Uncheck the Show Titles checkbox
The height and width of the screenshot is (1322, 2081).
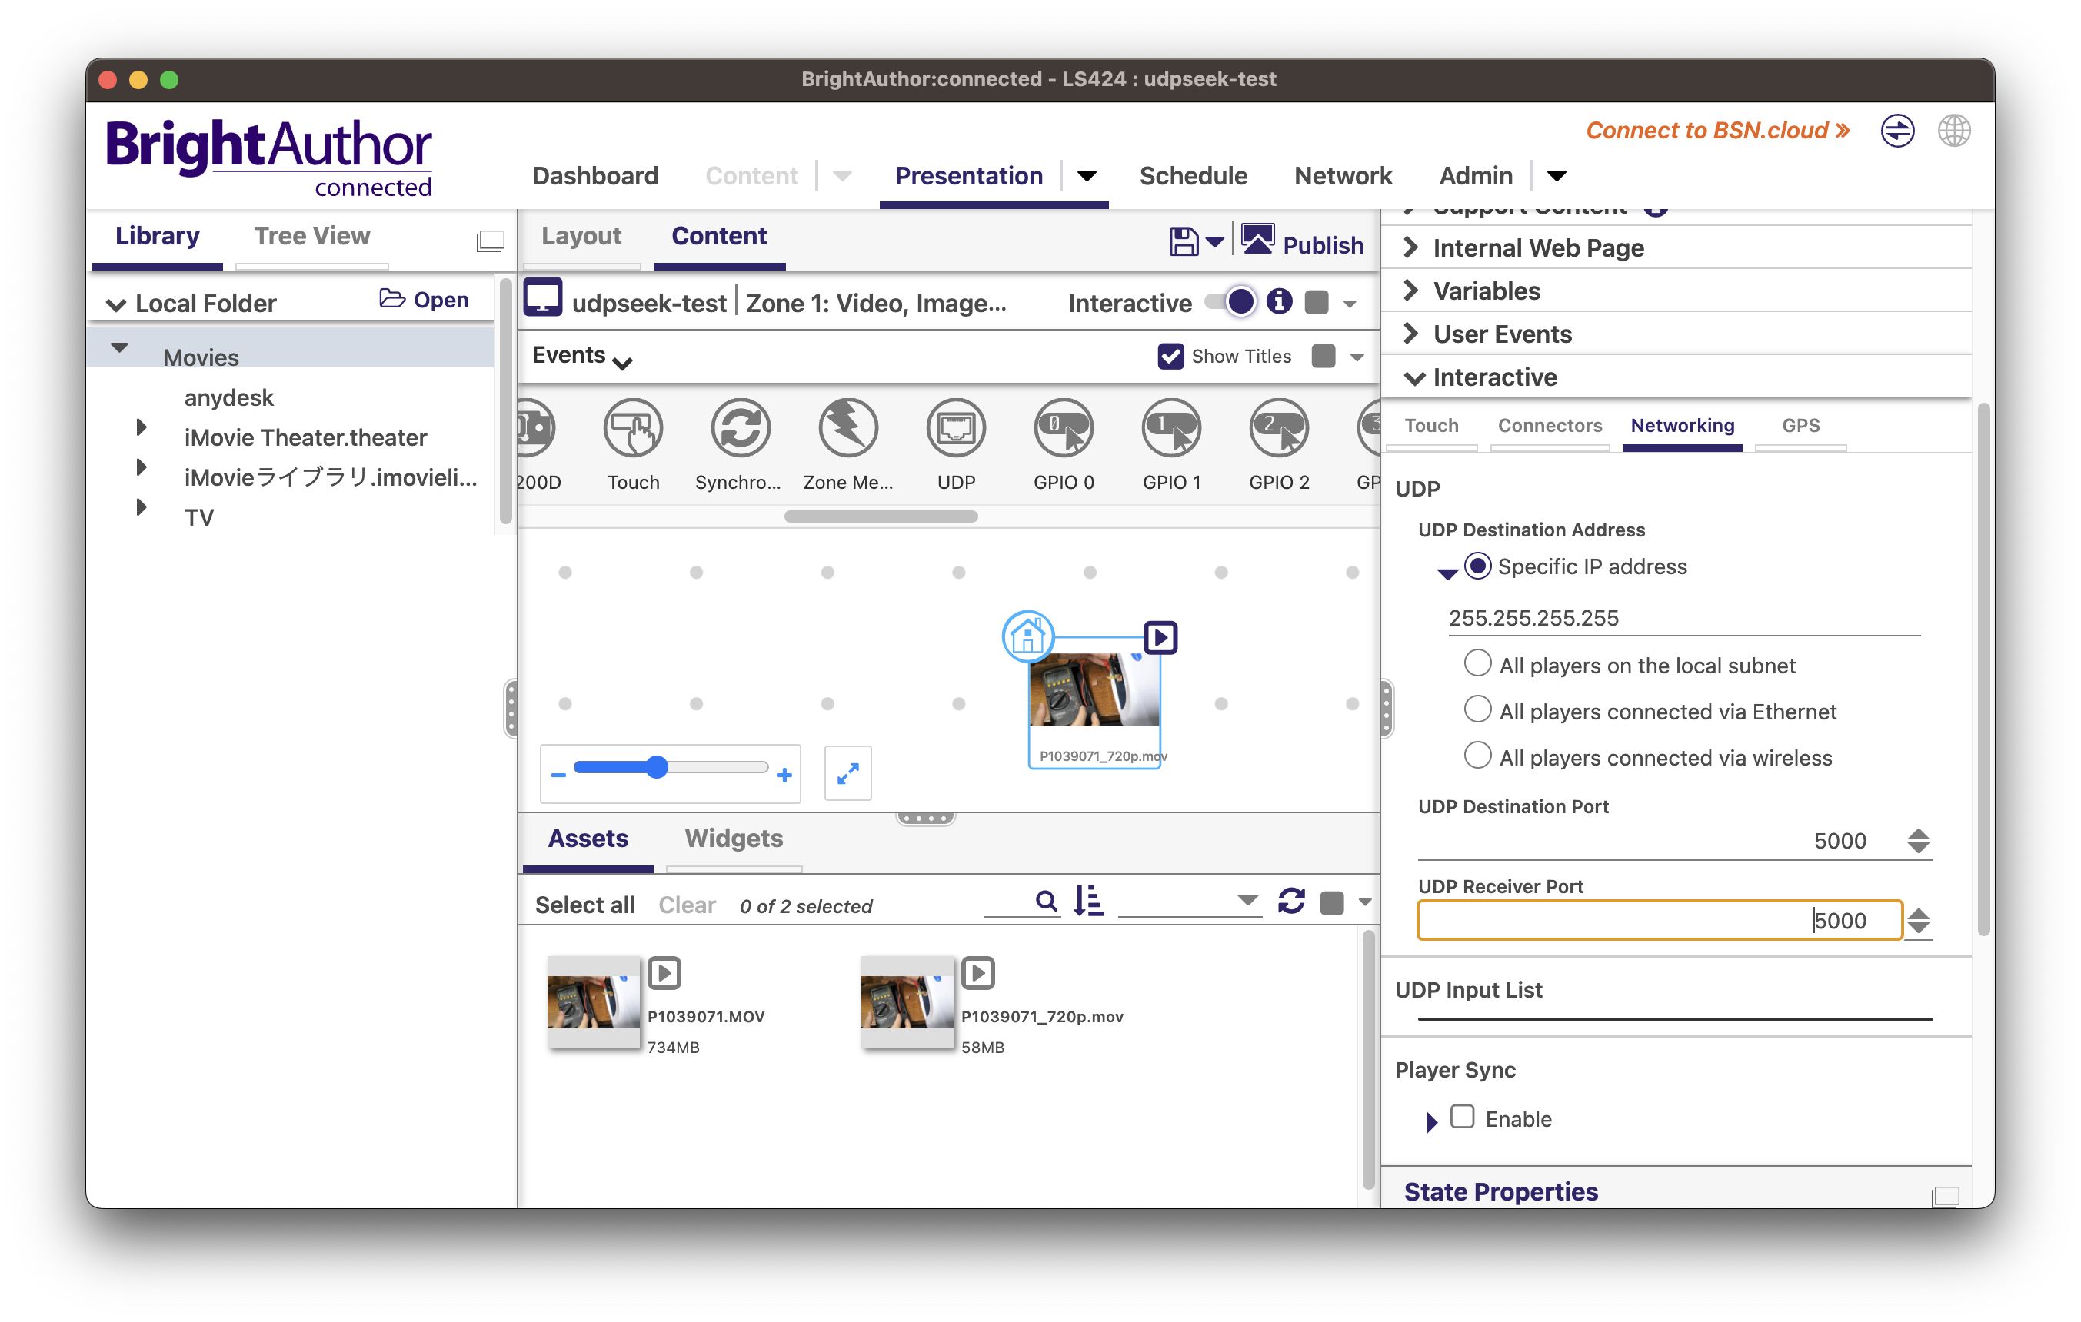pyautogui.click(x=1170, y=356)
